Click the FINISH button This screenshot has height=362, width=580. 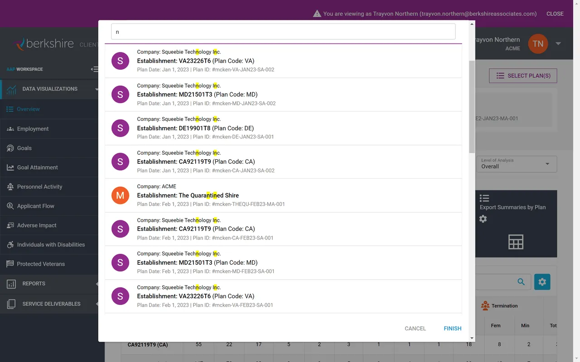point(452,329)
